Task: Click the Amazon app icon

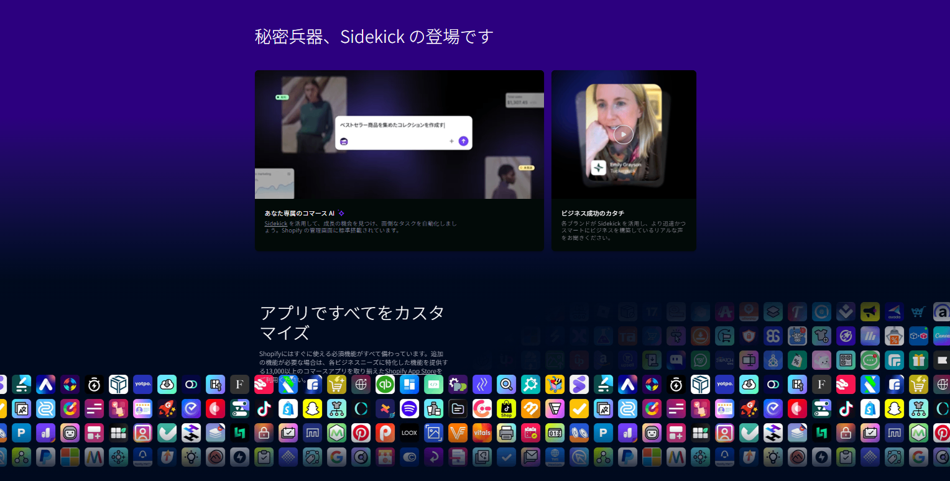Action: (x=604, y=360)
